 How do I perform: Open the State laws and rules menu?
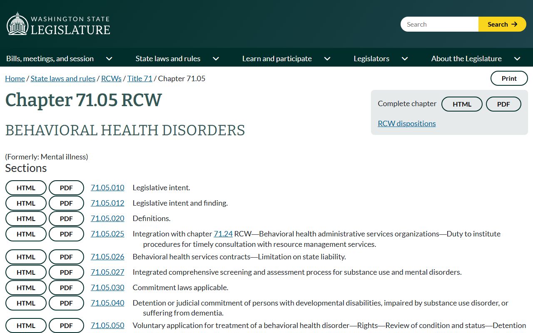click(x=168, y=59)
